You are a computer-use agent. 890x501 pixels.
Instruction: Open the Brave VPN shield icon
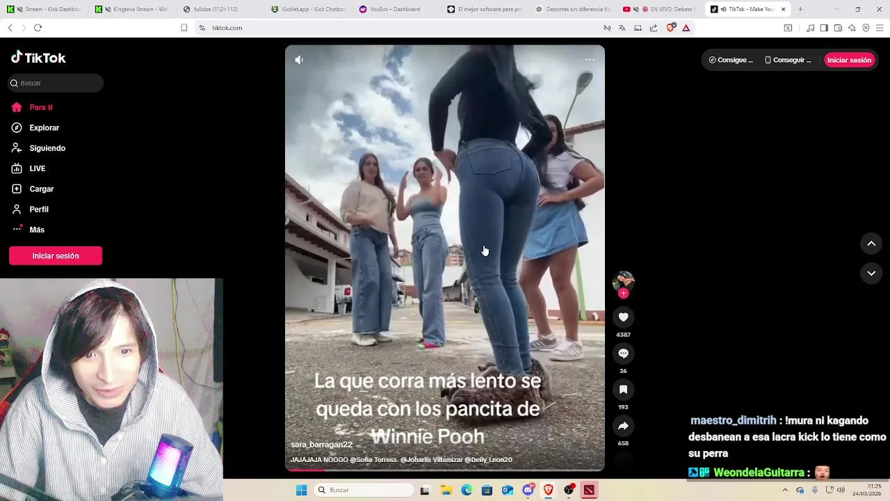point(866,28)
